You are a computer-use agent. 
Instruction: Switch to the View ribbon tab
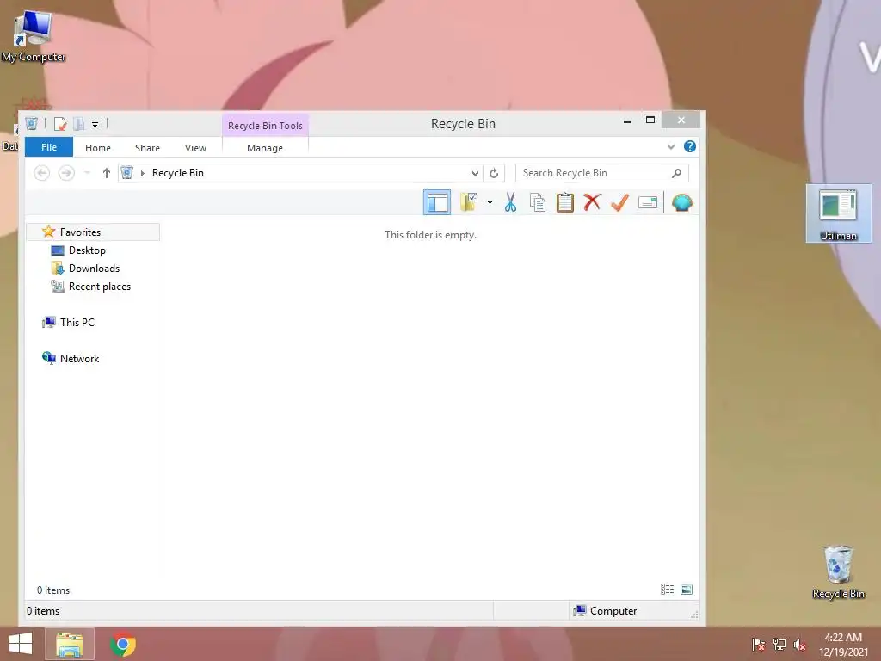(195, 148)
